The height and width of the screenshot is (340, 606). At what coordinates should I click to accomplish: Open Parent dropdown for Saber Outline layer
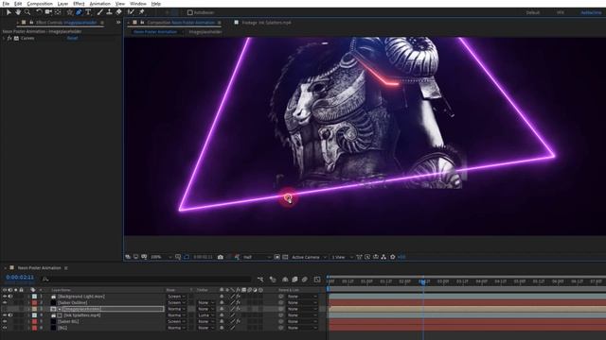[303, 302]
